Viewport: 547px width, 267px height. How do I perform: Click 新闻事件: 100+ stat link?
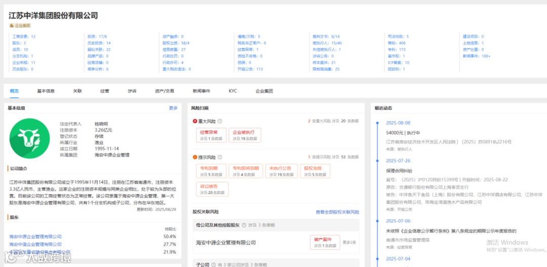pos(477,56)
